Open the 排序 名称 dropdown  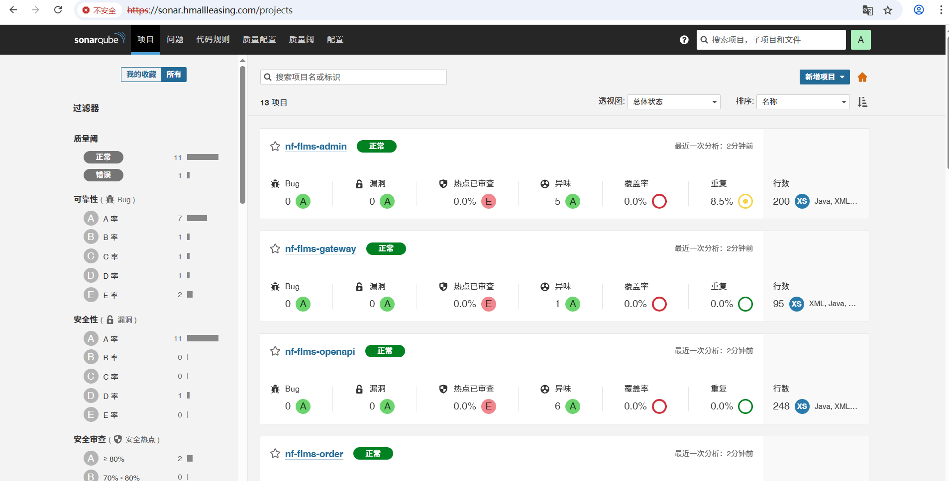[x=803, y=102]
